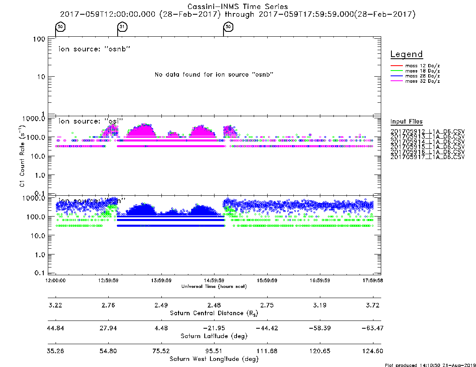476x367 pixels.
Task: Click the 14:59:59 time tick label
Action: point(214,281)
